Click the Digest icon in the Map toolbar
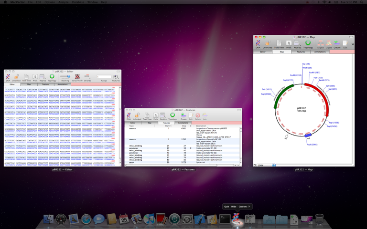367x229 pixels. click(x=321, y=43)
